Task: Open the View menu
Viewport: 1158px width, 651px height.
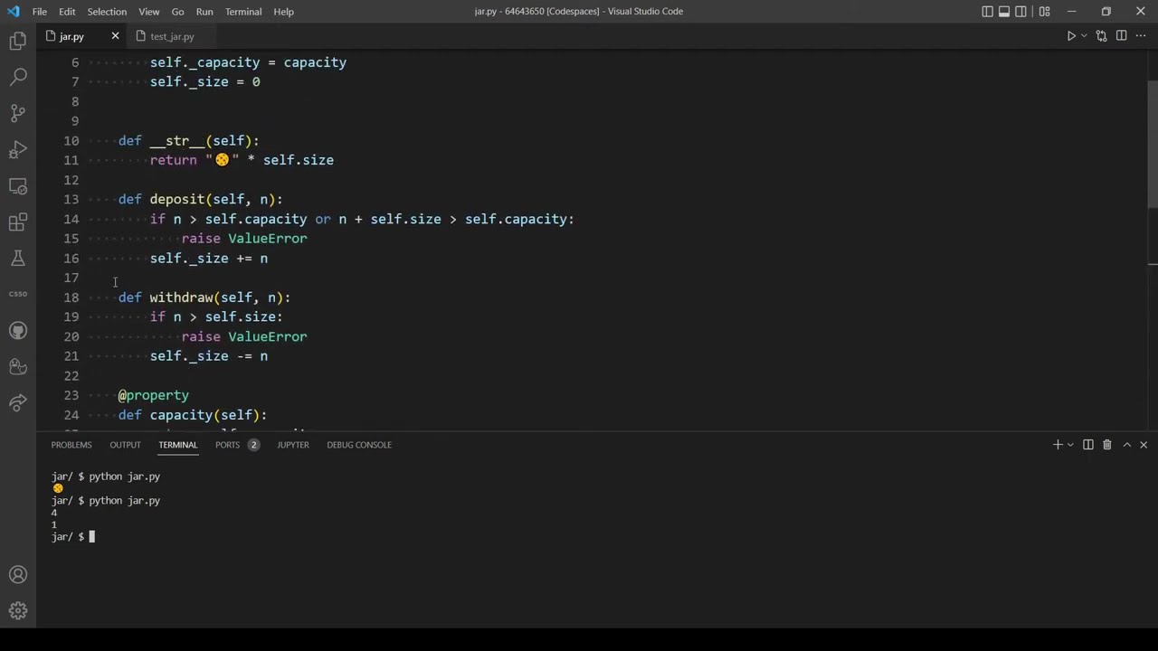Action: (x=149, y=12)
